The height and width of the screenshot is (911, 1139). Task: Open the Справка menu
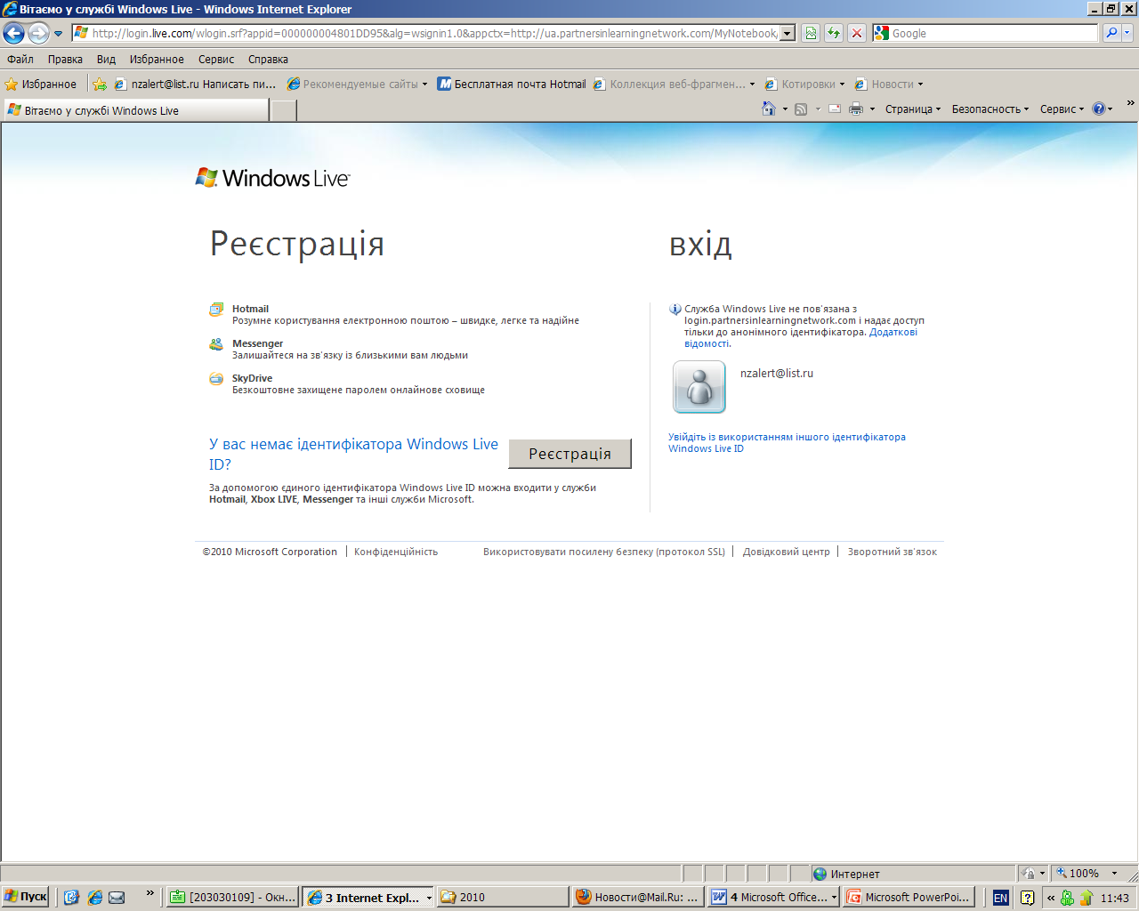coord(268,60)
